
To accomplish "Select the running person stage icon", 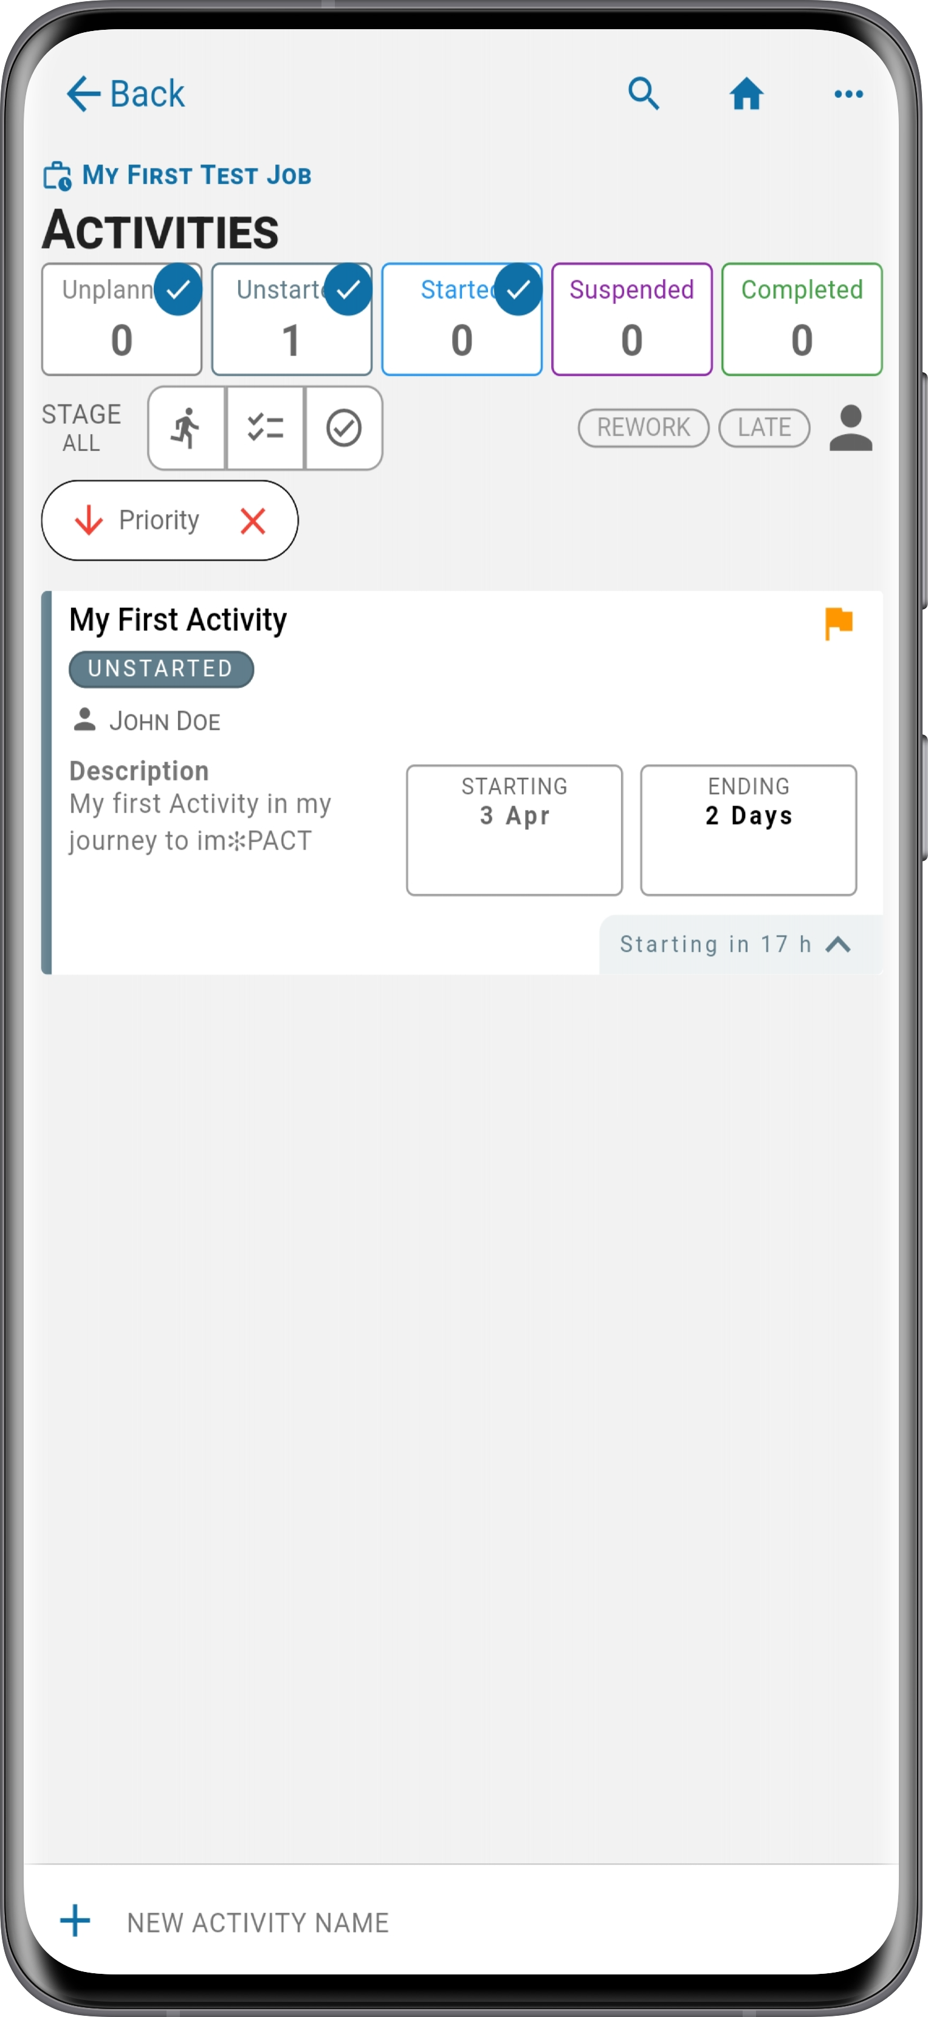I will 187,427.
